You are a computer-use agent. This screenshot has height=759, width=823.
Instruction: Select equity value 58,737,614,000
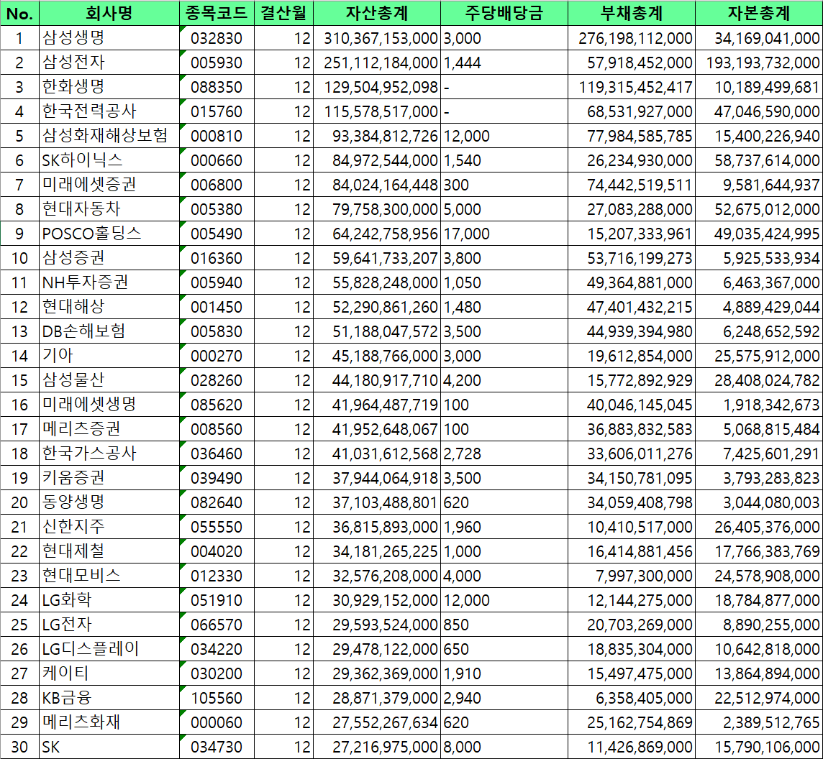759,160
